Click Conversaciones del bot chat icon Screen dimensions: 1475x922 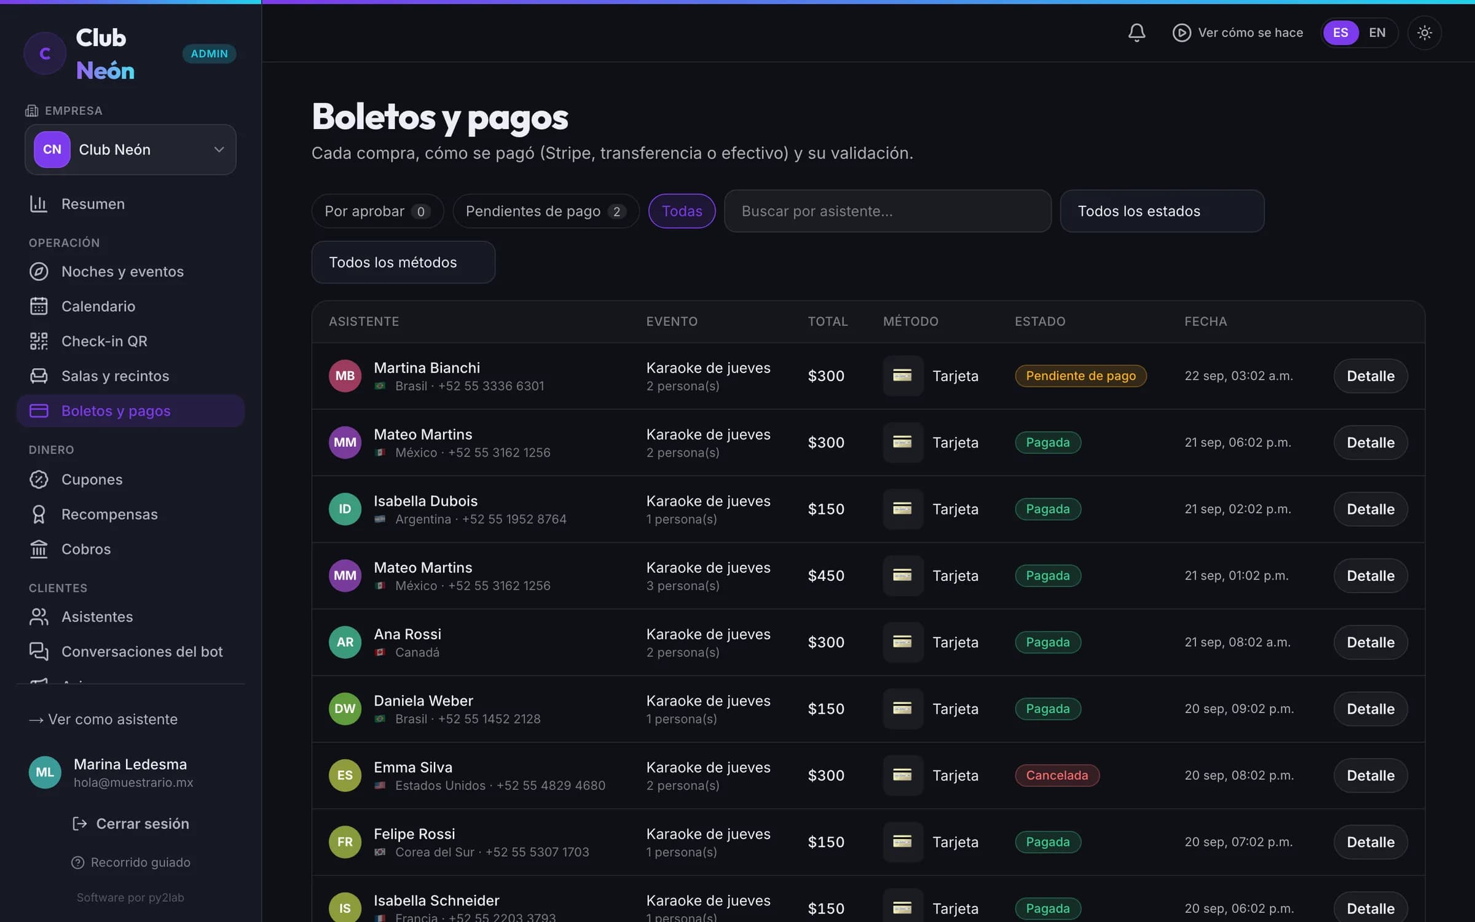tap(39, 651)
